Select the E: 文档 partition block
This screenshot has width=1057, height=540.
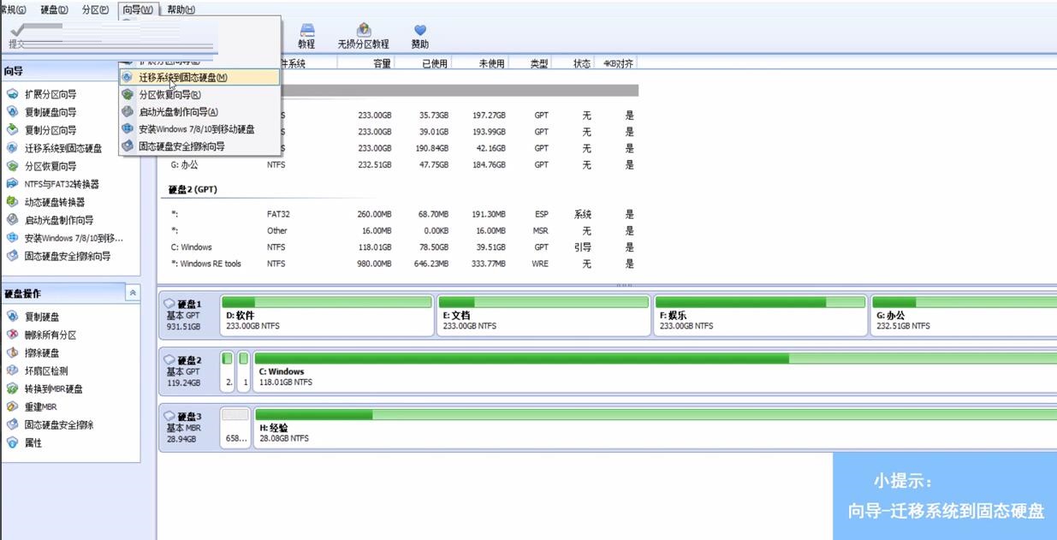(x=543, y=315)
